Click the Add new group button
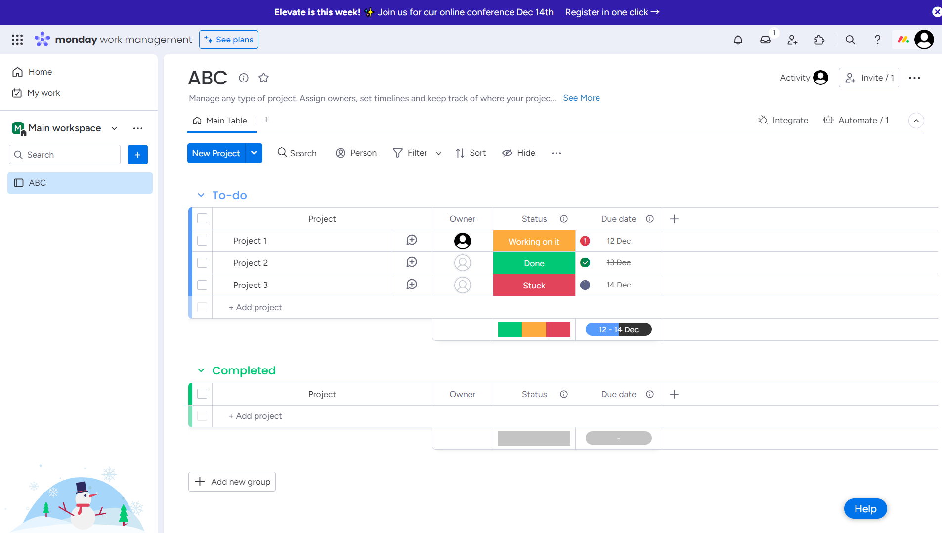The height and width of the screenshot is (533, 942). [x=232, y=481]
